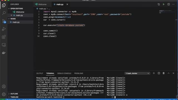The height and width of the screenshot is (100, 178).
Task: Open main.py under the WORK folder
Action: coord(16,22)
